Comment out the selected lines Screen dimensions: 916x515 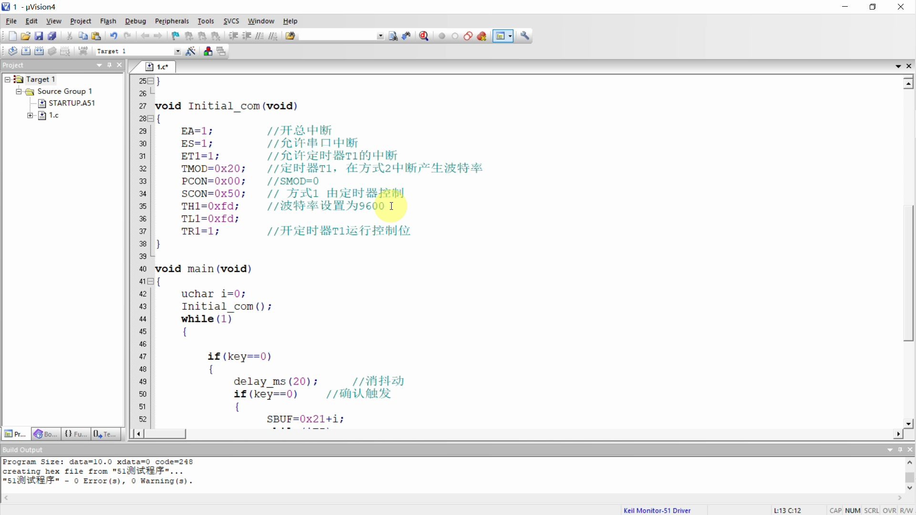[x=260, y=36]
